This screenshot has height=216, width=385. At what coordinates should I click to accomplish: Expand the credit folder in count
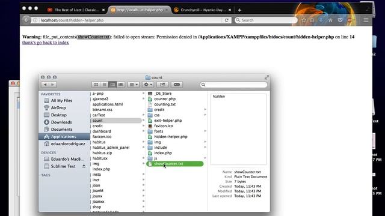[x=205, y=109]
